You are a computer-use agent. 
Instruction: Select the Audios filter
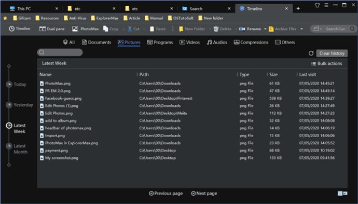217,42
